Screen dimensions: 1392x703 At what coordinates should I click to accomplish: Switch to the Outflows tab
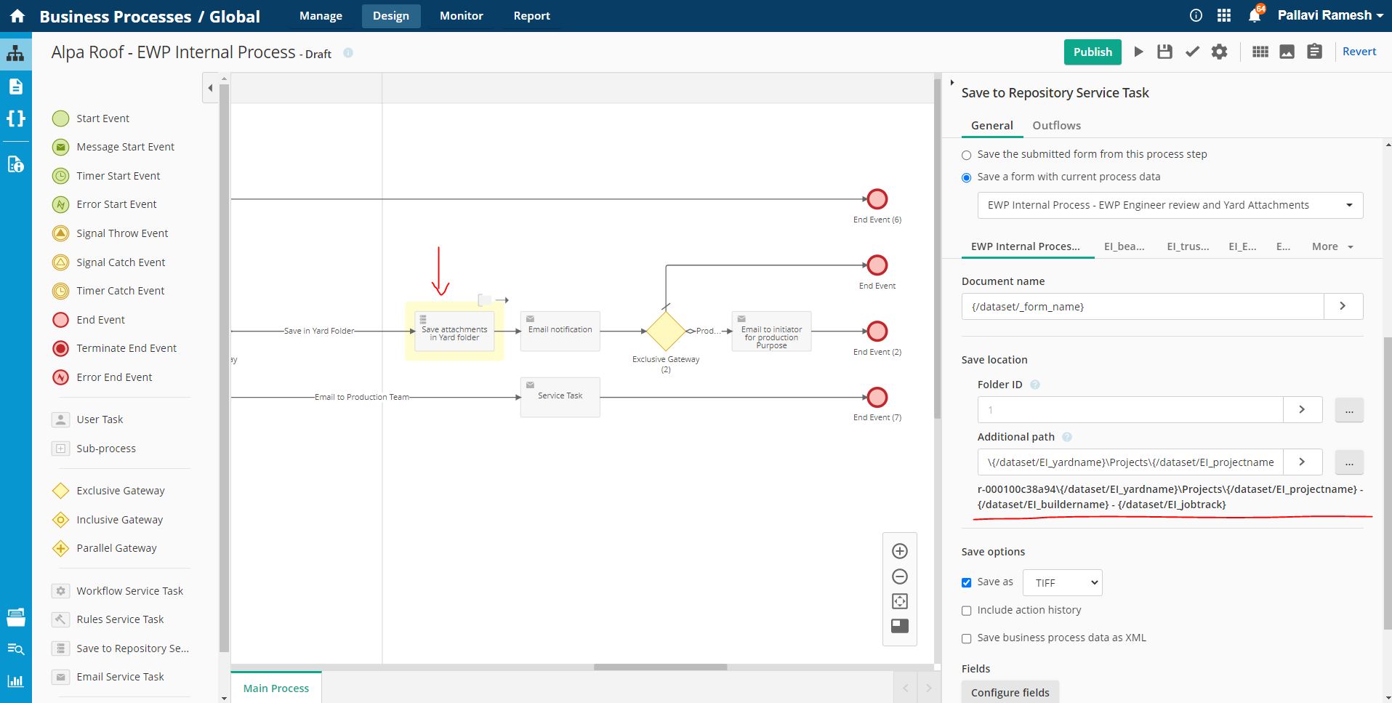[x=1056, y=125]
